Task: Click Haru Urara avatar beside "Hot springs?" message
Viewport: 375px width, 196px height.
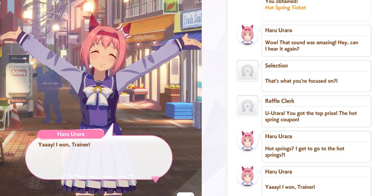Action: [247, 141]
